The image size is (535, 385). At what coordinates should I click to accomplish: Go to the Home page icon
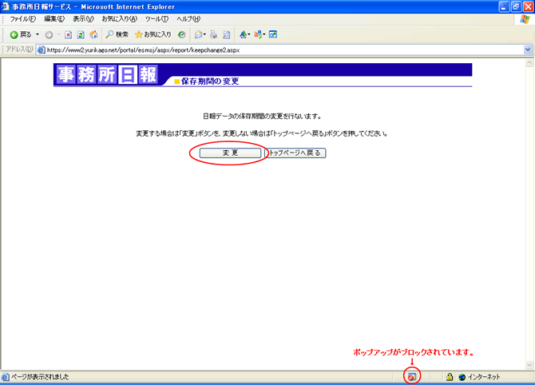93,34
